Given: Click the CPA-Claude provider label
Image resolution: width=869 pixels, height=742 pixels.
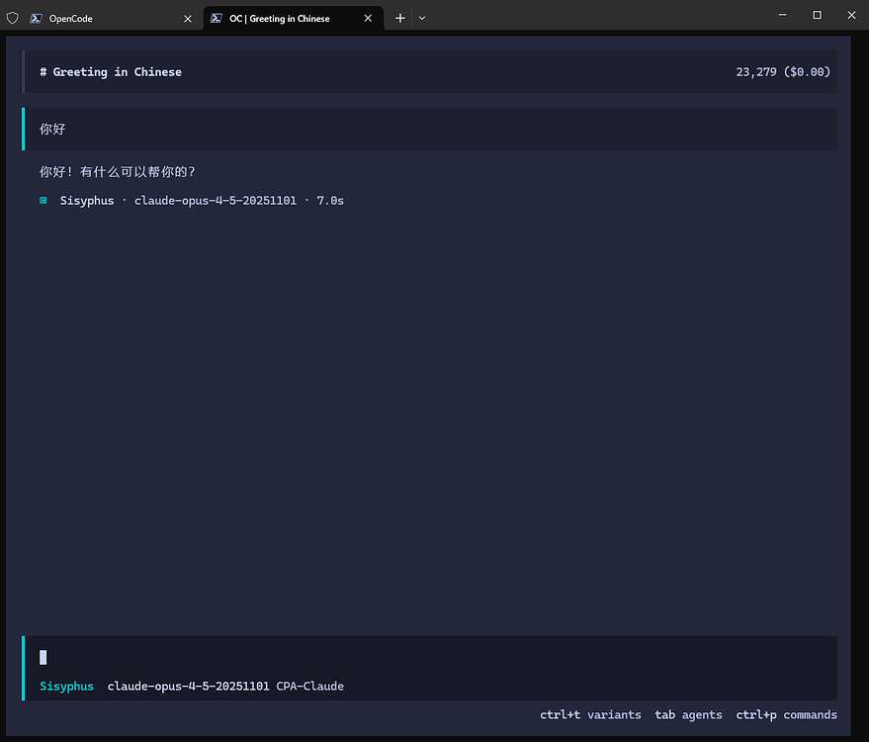Looking at the screenshot, I should 309,687.
